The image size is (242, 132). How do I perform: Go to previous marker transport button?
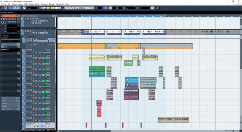[40, 8]
